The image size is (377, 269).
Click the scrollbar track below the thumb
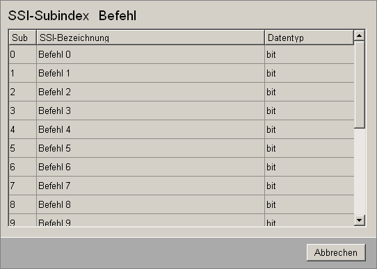coord(359,172)
